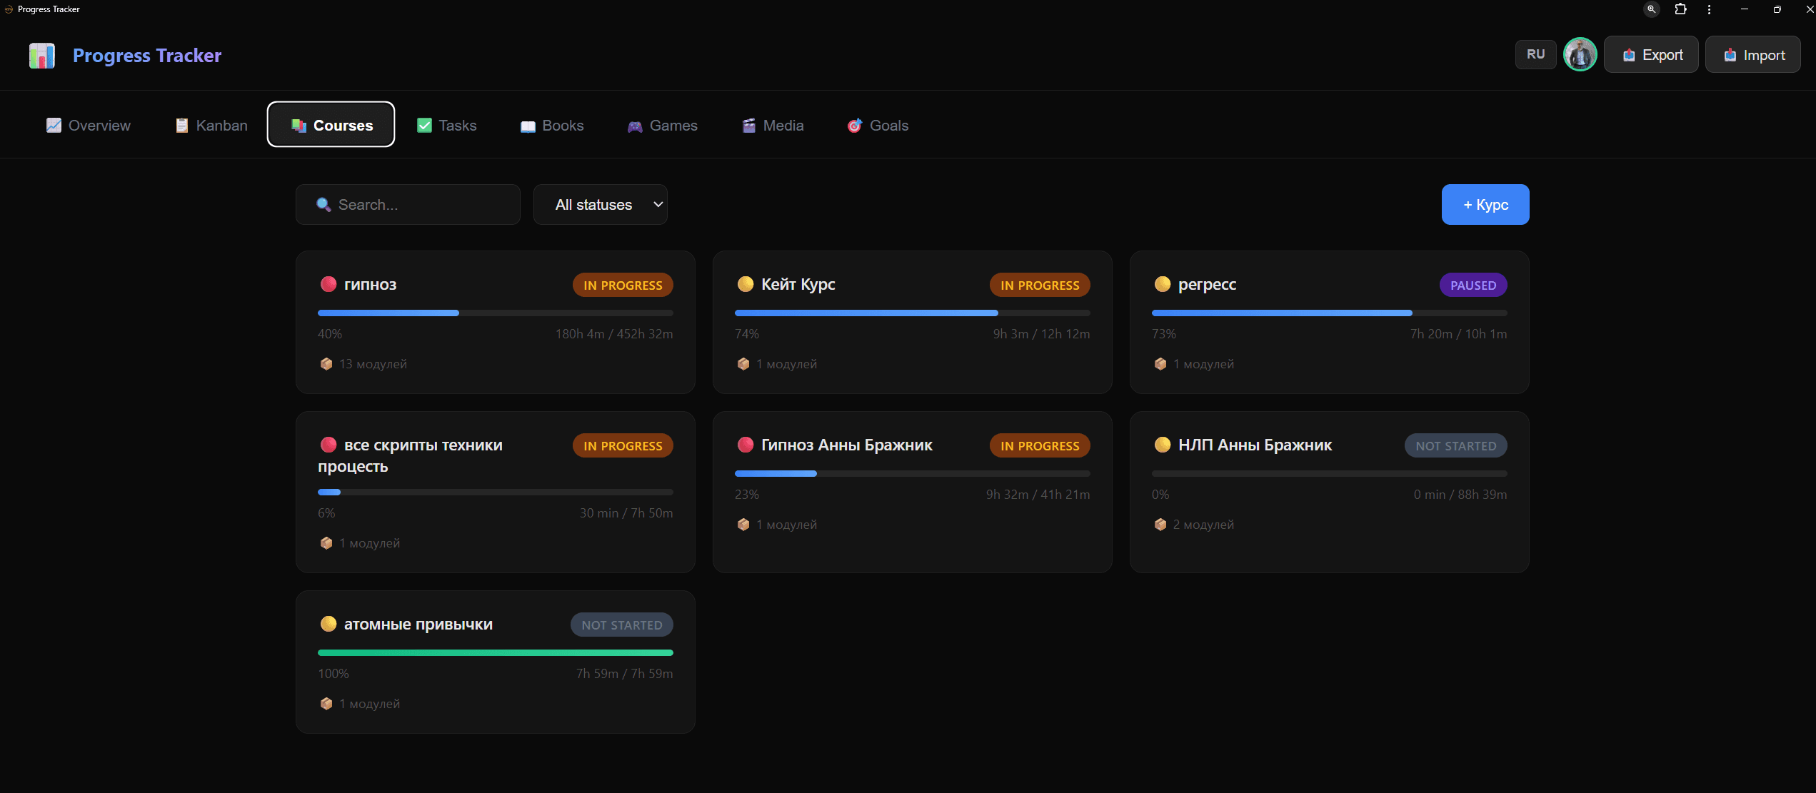The height and width of the screenshot is (793, 1816).
Task: Click the yellow status dot next to 'регресс'
Action: click(1162, 283)
